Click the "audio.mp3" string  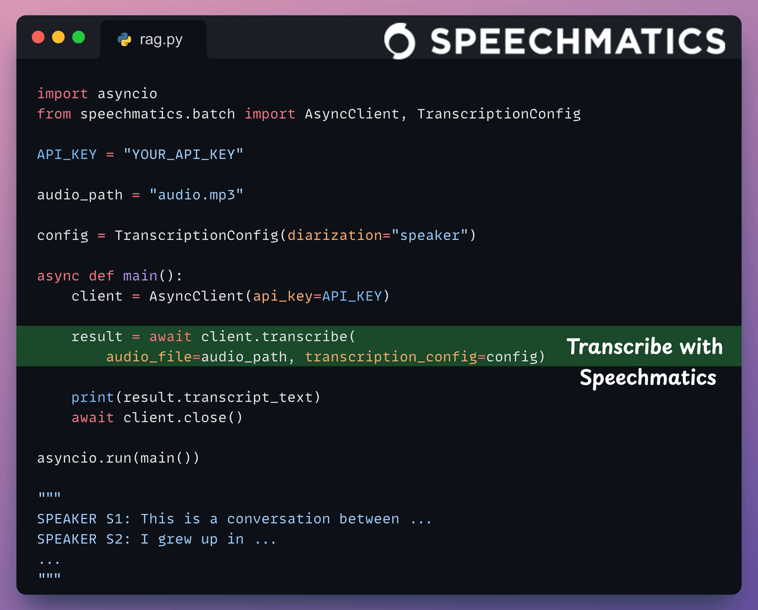click(196, 194)
